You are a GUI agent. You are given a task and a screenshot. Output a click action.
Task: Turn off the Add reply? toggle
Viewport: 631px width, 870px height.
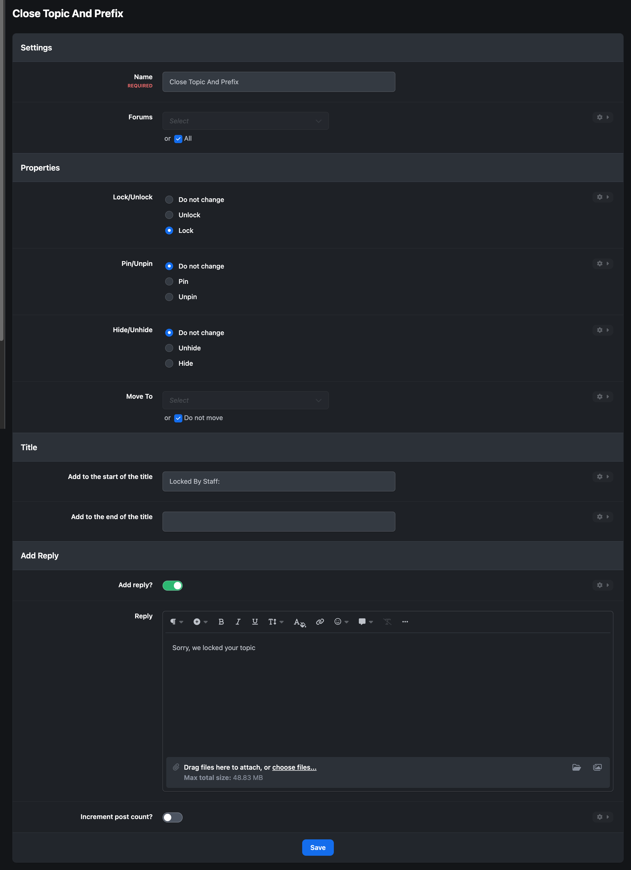(173, 586)
